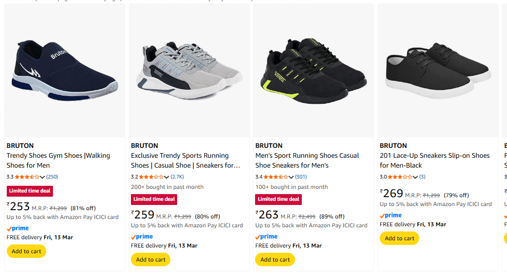Open black lace-up sneakers product image
Image resolution: width=507 pixels, height=274 pixels.
(x=438, y=71)
